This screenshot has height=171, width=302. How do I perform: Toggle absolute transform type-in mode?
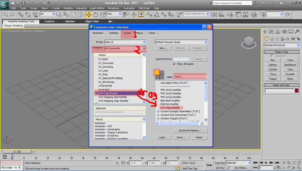123,163
